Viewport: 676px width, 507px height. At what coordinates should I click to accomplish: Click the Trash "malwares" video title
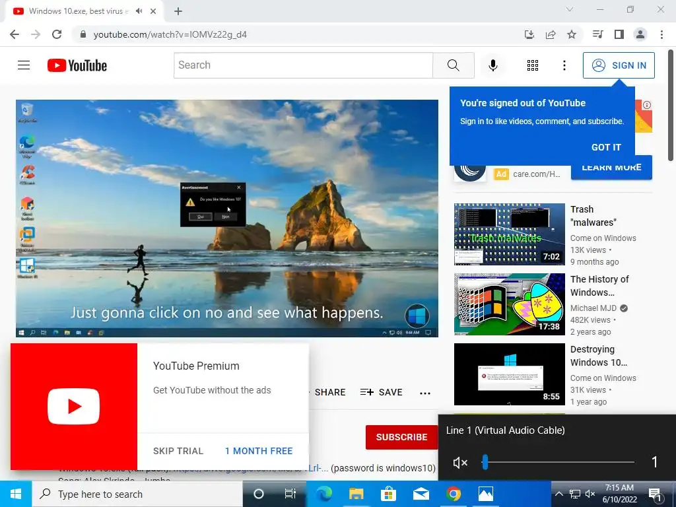pyautogui.click(x=593, y=216)
